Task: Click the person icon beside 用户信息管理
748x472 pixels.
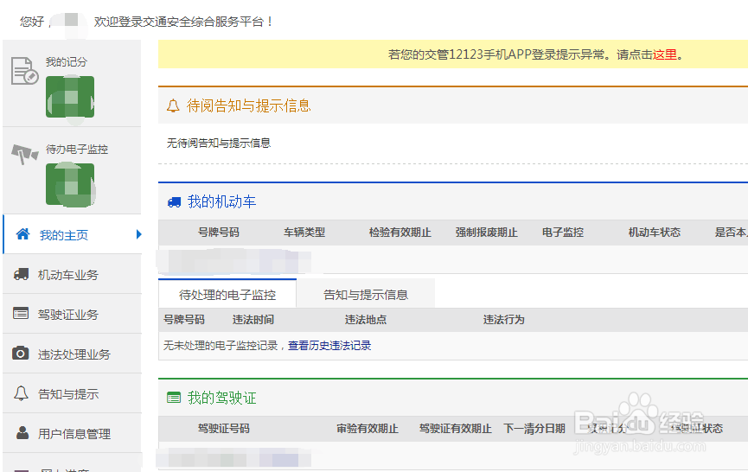Action: click(22, 433)
